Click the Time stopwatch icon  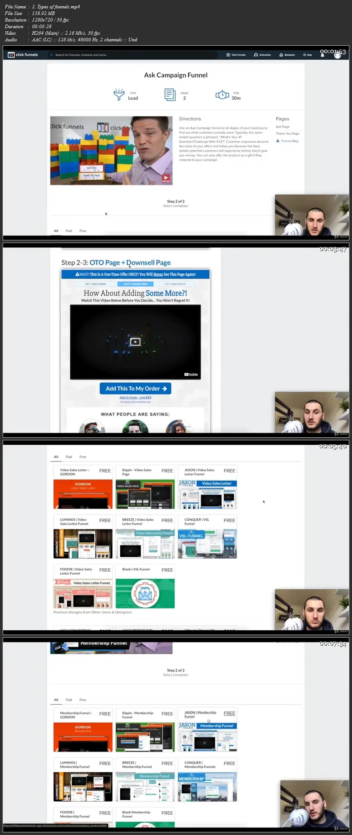222,94
